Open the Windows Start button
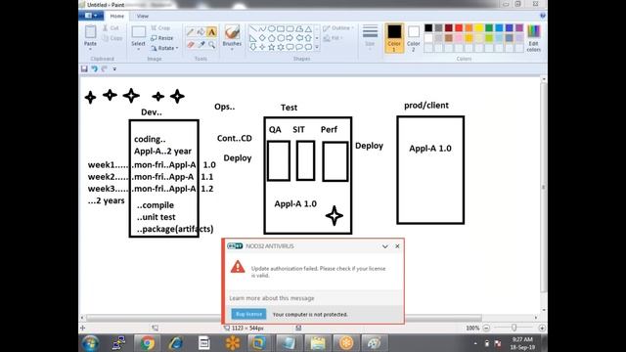626x352 pixels. pos(90,343)
